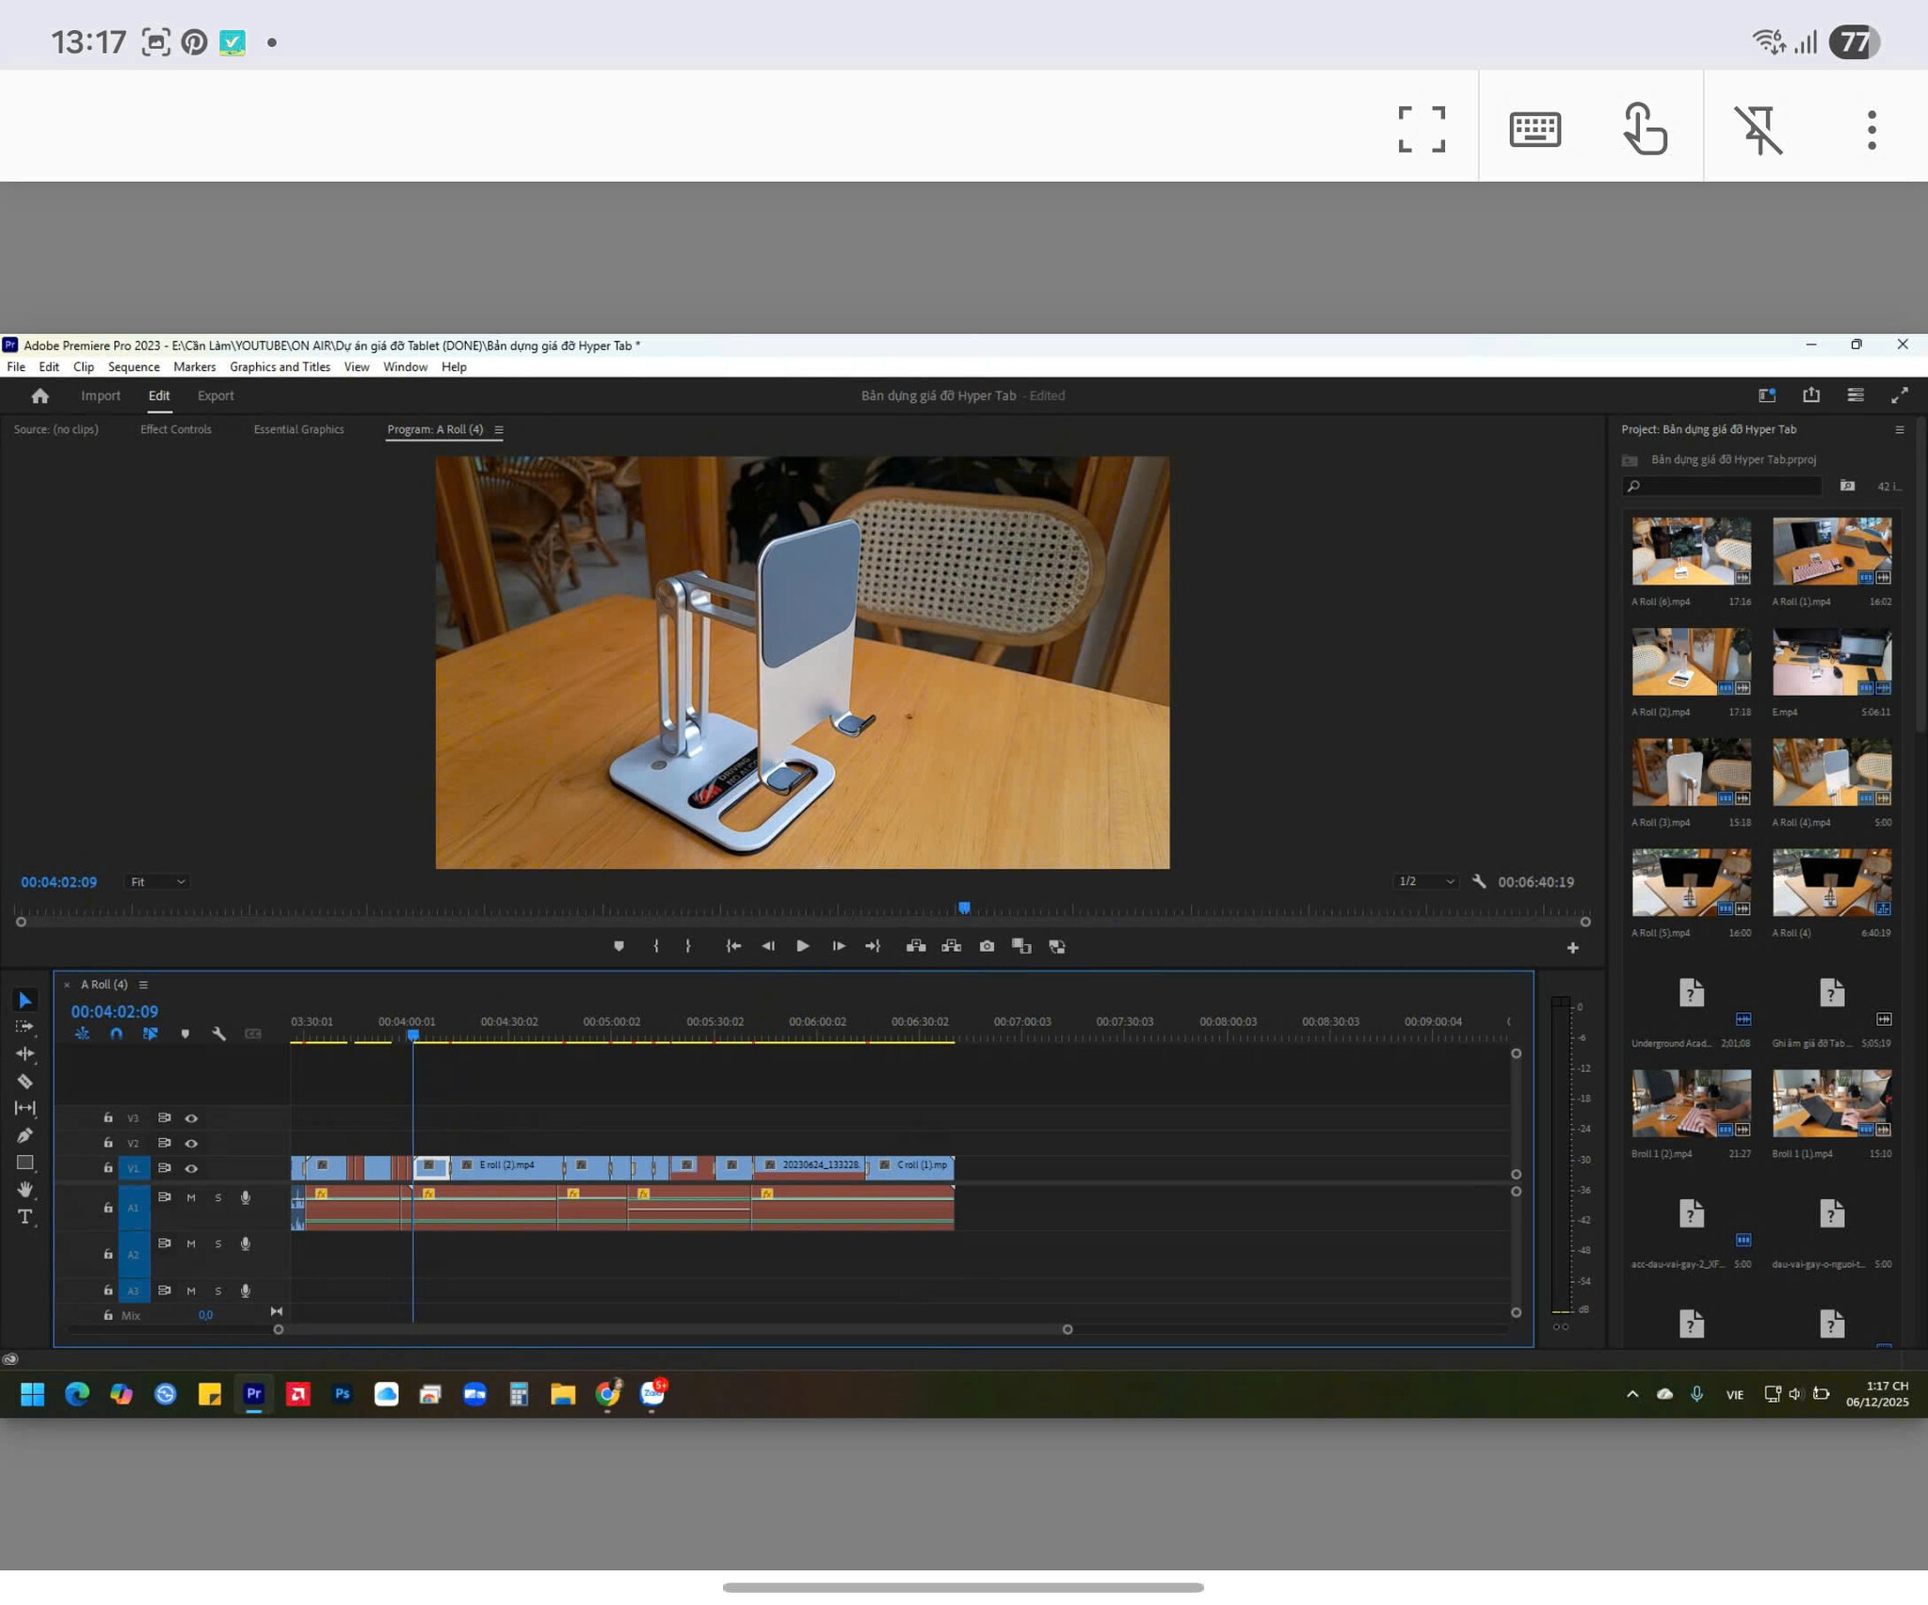Open the Sequence menu

tap(134, 367)
